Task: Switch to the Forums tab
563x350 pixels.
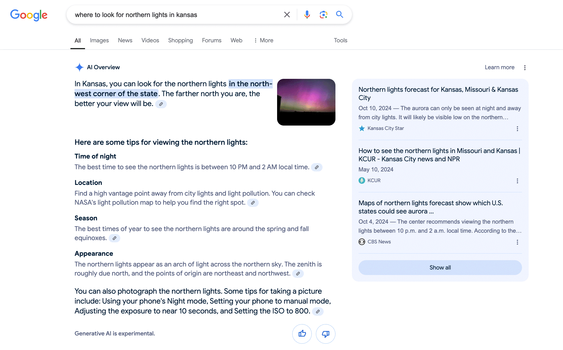Action: 212,40
